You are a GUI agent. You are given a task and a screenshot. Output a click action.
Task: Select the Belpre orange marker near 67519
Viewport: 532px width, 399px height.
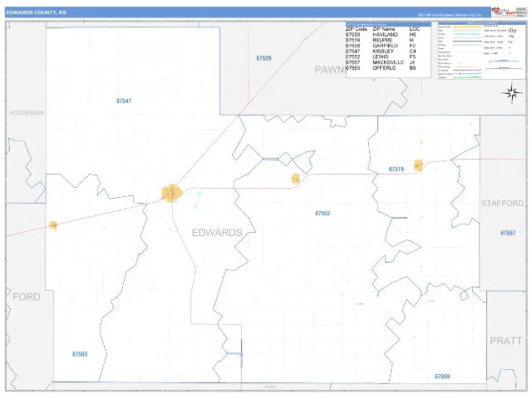pyautogui.click(x=418, y=165)
